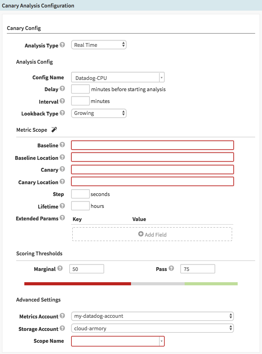This screenshot has height=354, width=262.
Task: Click the Lookback Type help icon
Action: coord(62,113)
